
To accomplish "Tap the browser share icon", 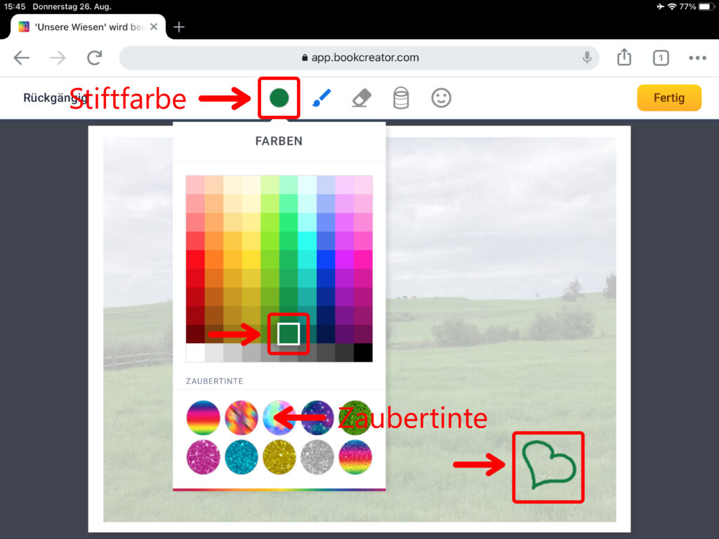I will [624, 58].
